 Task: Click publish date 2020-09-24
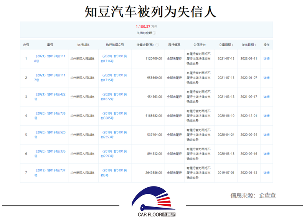249,135
